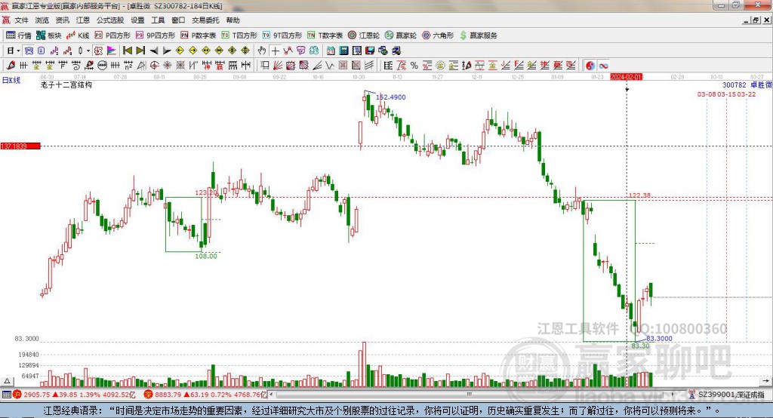773x418 pixels.
Task: Open the 资讯 menu
Action: click(63, 20)
